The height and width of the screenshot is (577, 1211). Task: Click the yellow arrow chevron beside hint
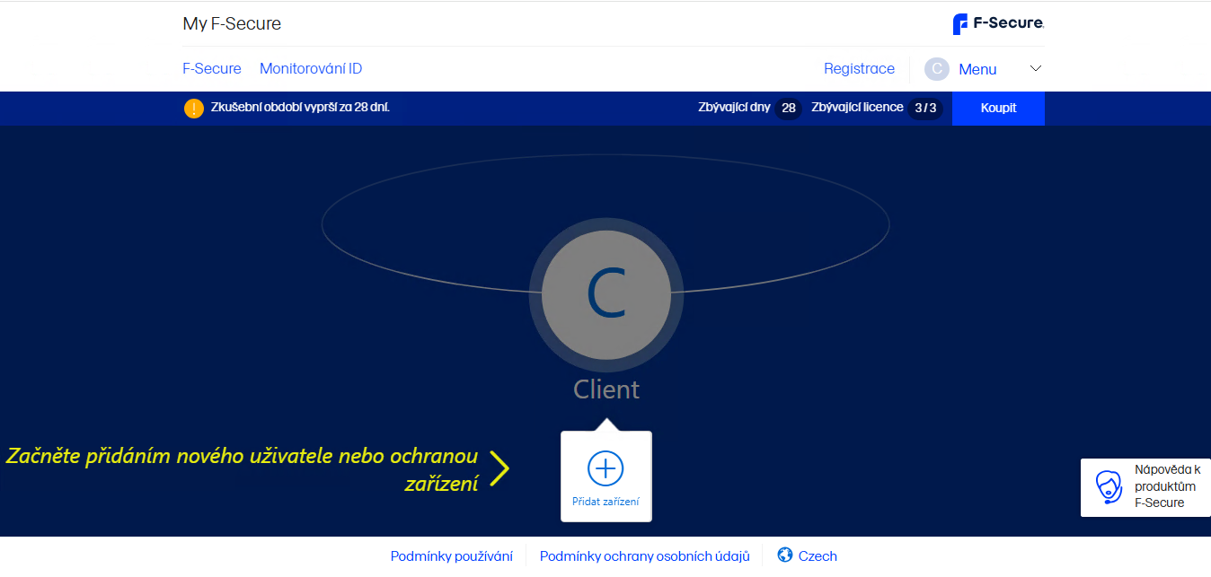(500, 468)
